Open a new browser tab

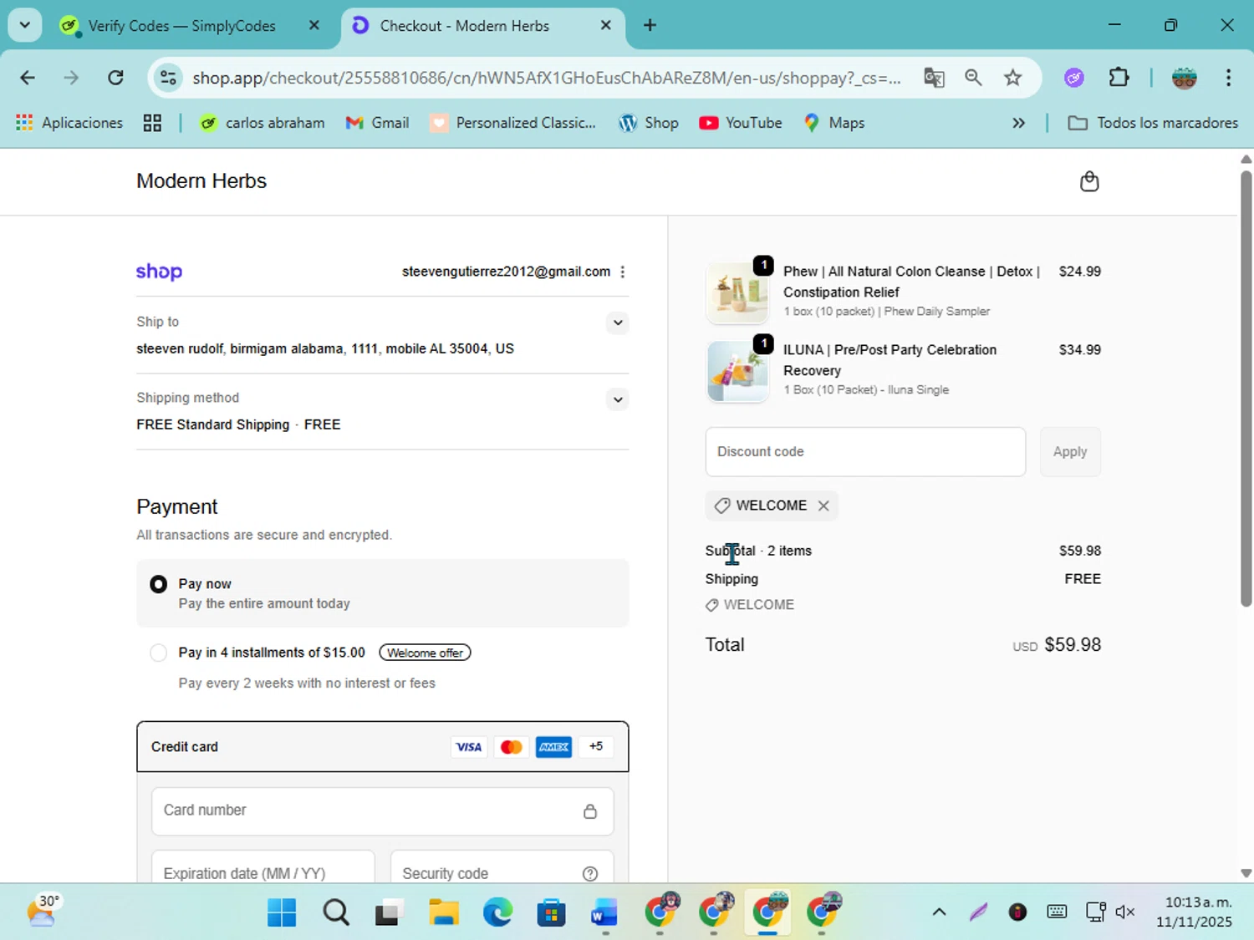pyautogui.click(x=650, y=25)
